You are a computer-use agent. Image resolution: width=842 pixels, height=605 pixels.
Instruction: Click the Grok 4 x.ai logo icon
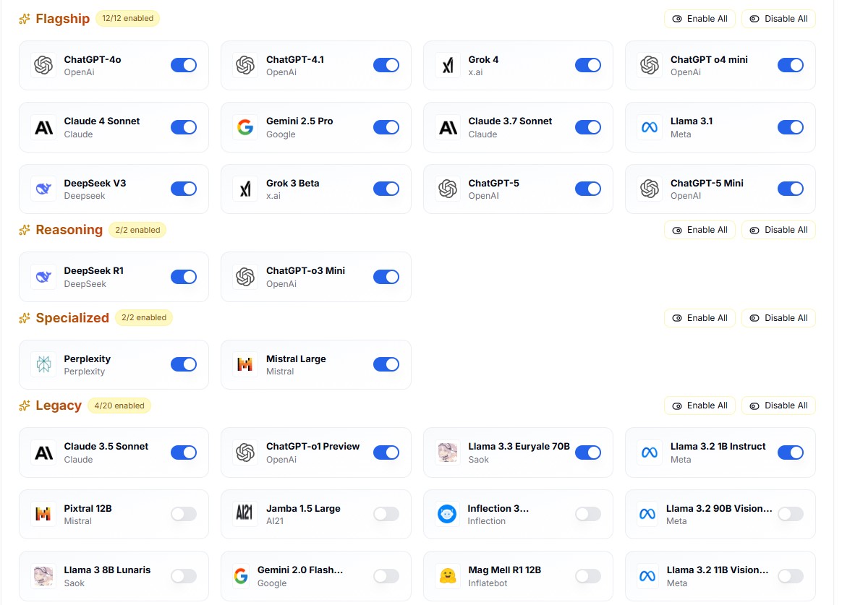tap(448, 66)
